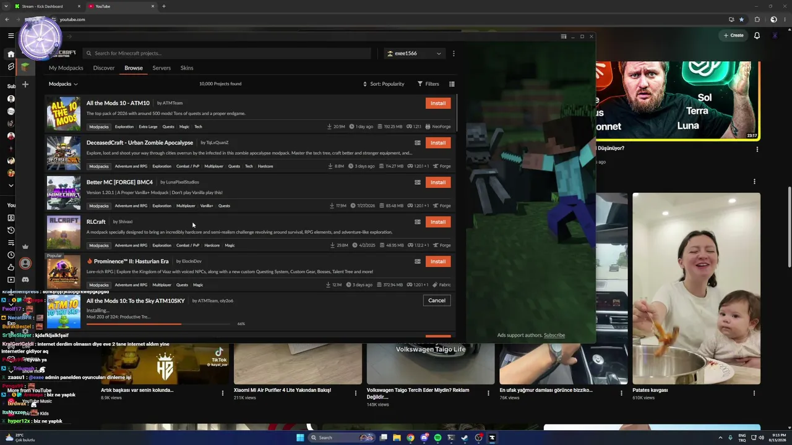
Task: Open the ATMTeam author link on ATM10
Action: [173, 103]
